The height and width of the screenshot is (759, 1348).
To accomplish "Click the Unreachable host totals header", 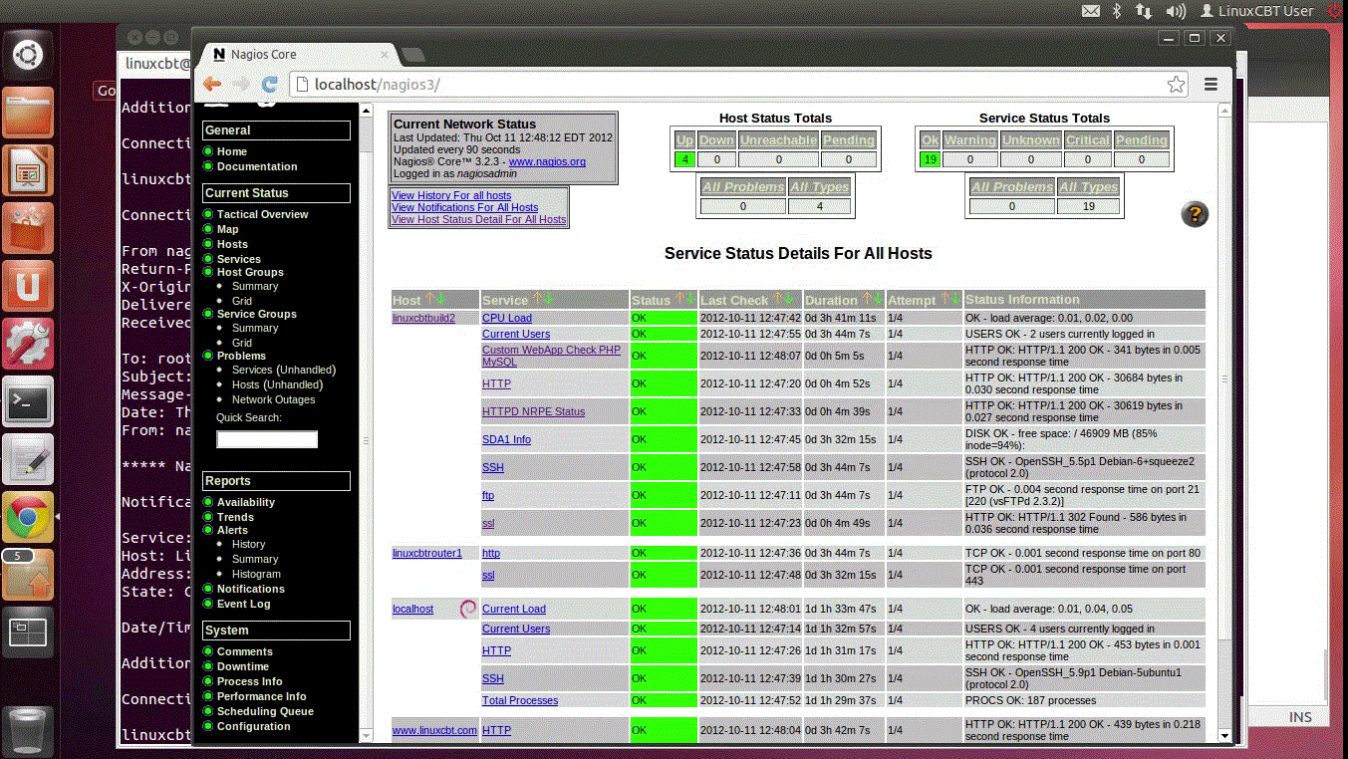I will (778, 140).
